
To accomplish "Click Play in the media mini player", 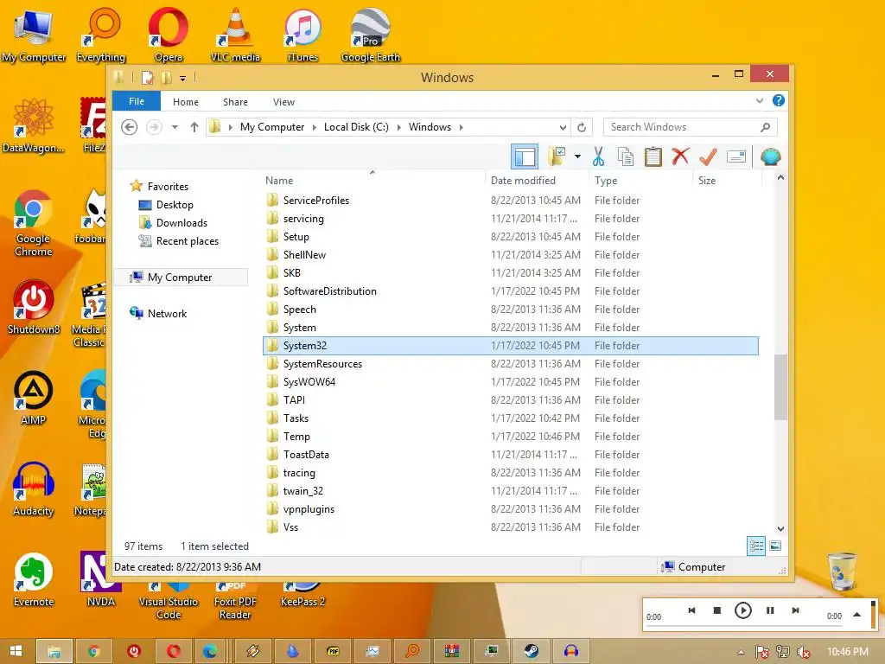I will [742, 610].
